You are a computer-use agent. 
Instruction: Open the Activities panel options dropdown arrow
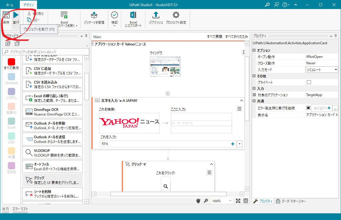[x=82, y=36]
